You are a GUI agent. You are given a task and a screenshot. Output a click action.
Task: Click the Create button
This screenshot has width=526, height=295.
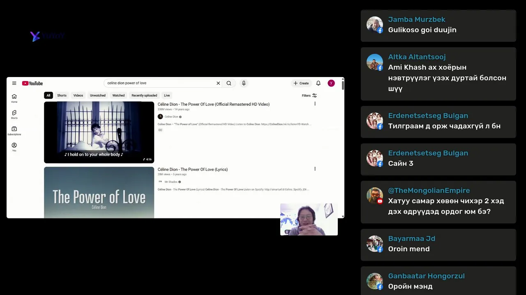tap(301, 83)
